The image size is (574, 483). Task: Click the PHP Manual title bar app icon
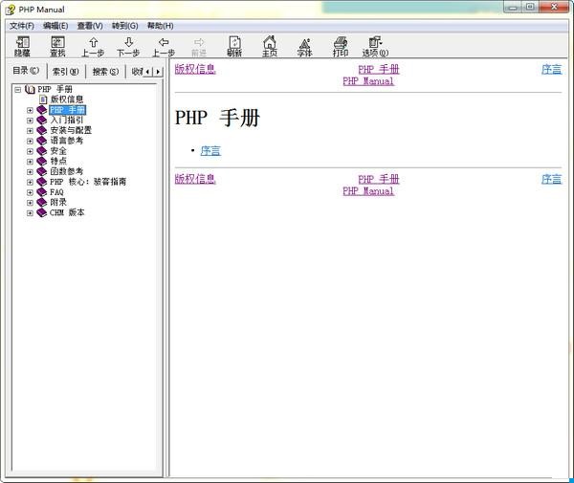coord(11,10)
